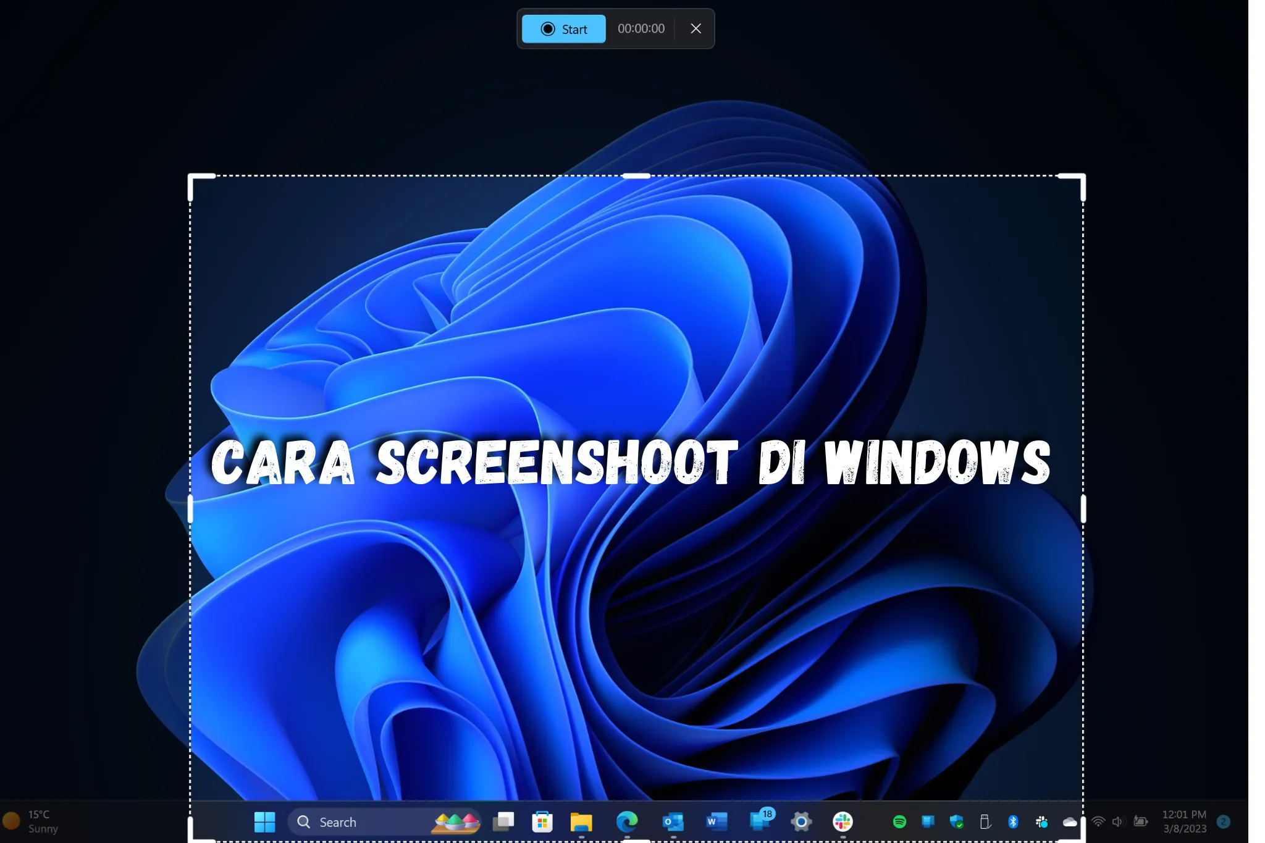This screenshot has height=843, width=1265.
Task: Open Slack from the taskbar
Action: (x=843, y=822)
